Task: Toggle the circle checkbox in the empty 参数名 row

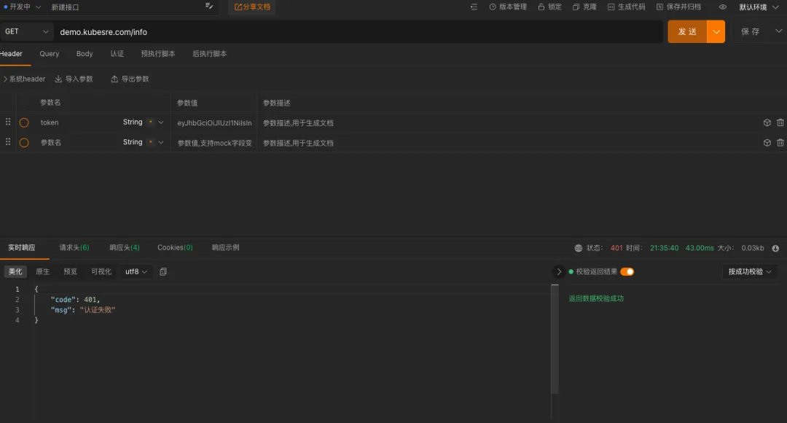Action: (24, 143)
